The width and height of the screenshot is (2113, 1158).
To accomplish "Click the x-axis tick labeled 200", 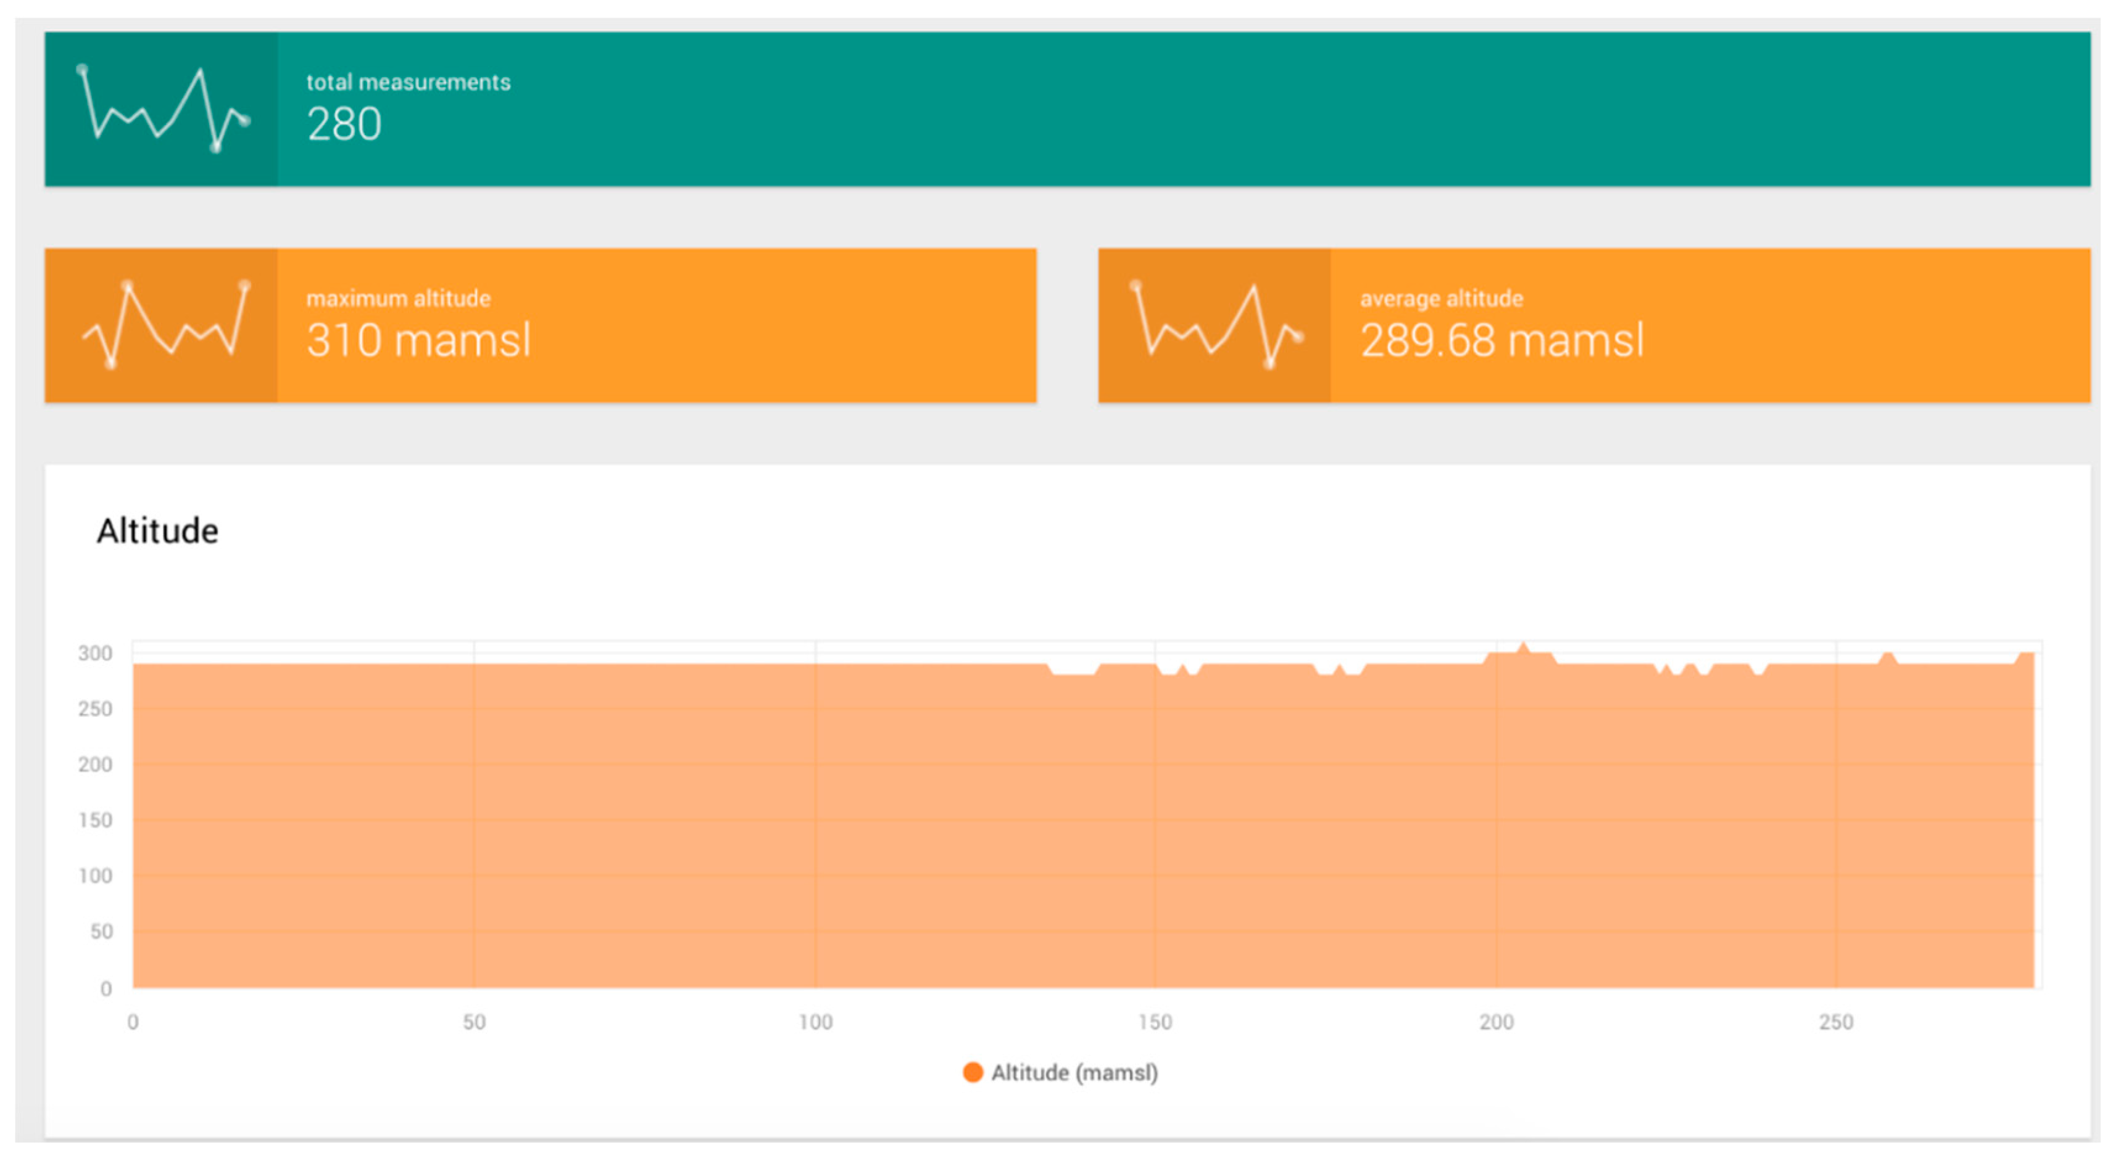I will [x=1496, y=1022].
